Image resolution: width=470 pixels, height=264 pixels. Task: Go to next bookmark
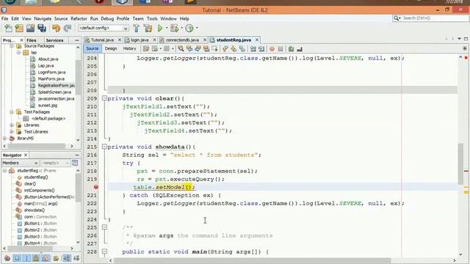tap(234, 48)
